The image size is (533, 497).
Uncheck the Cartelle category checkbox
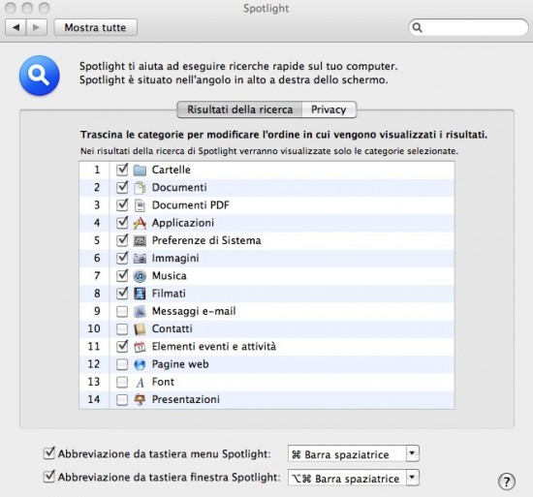[122, 170]
